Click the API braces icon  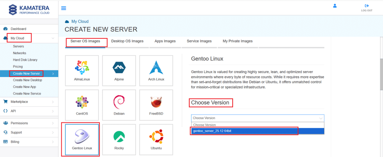click(5, 111)
